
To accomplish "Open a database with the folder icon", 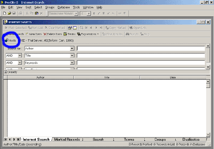I will [9, 13].
